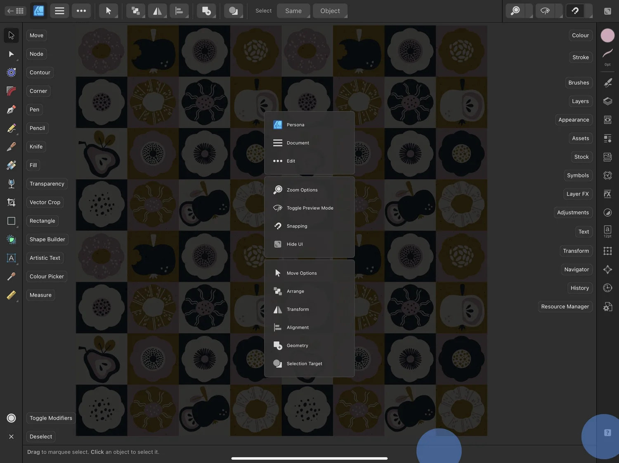Open the Colour swatch circle
619x463 pixels.
pyautogui.click(x=607, y=35)
